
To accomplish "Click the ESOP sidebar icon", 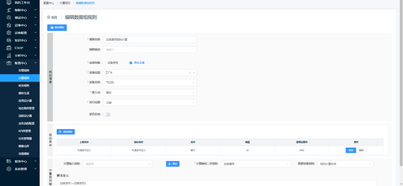I will (x=9, y=48).
